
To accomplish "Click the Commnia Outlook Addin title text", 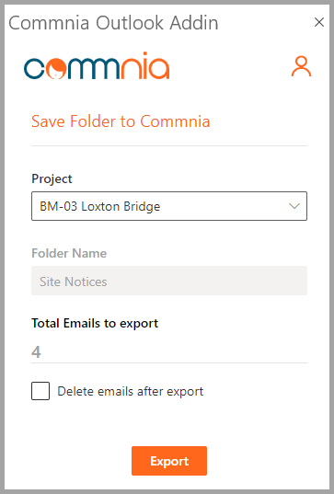I will coord(113,23).
